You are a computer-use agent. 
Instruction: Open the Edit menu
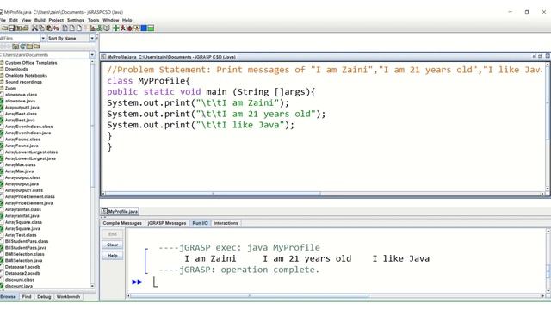pos(14,20)
